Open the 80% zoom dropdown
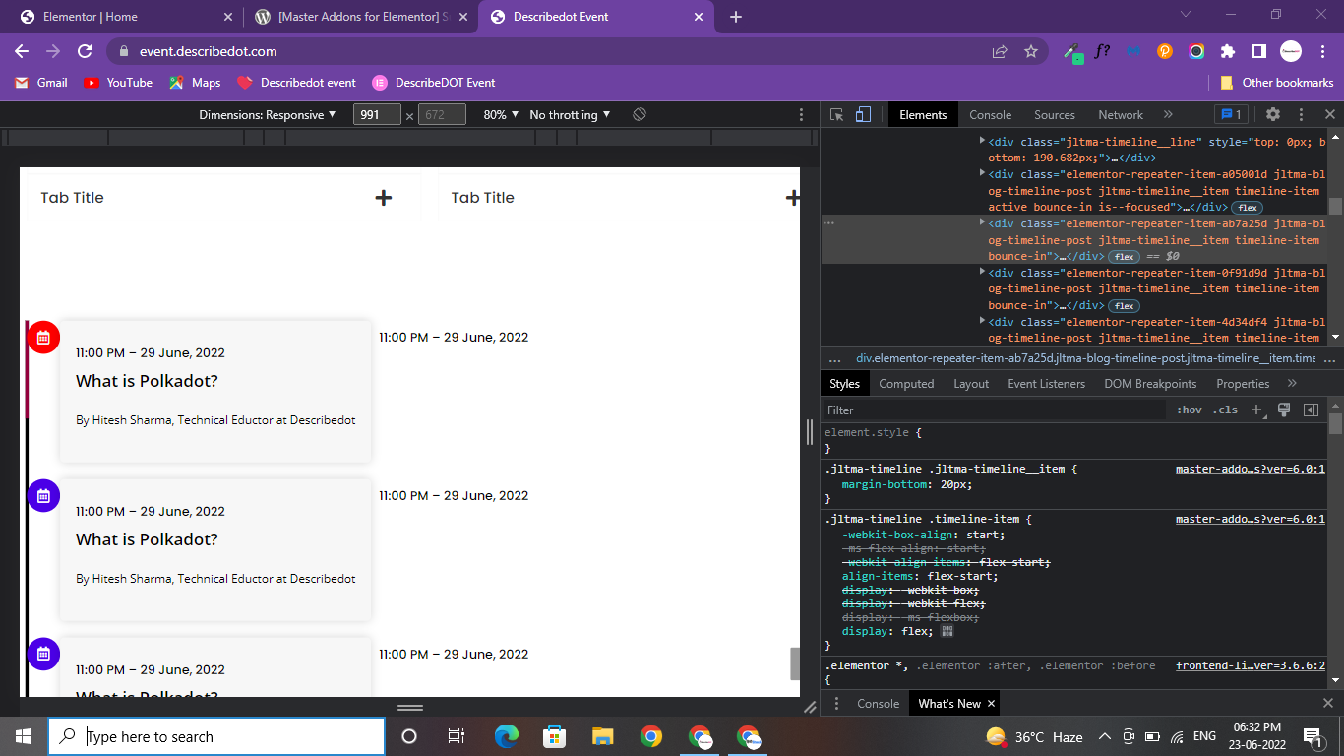 [500, 115]
